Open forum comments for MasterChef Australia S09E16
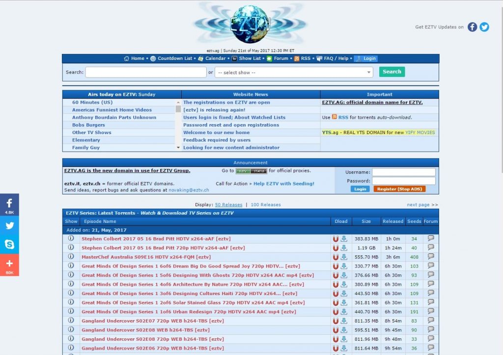The height and width of the screenshot is (355, 503). pyautogui.click(x=431, y=256)
